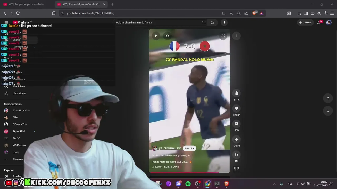Open the Create menu

coord(305,23)
